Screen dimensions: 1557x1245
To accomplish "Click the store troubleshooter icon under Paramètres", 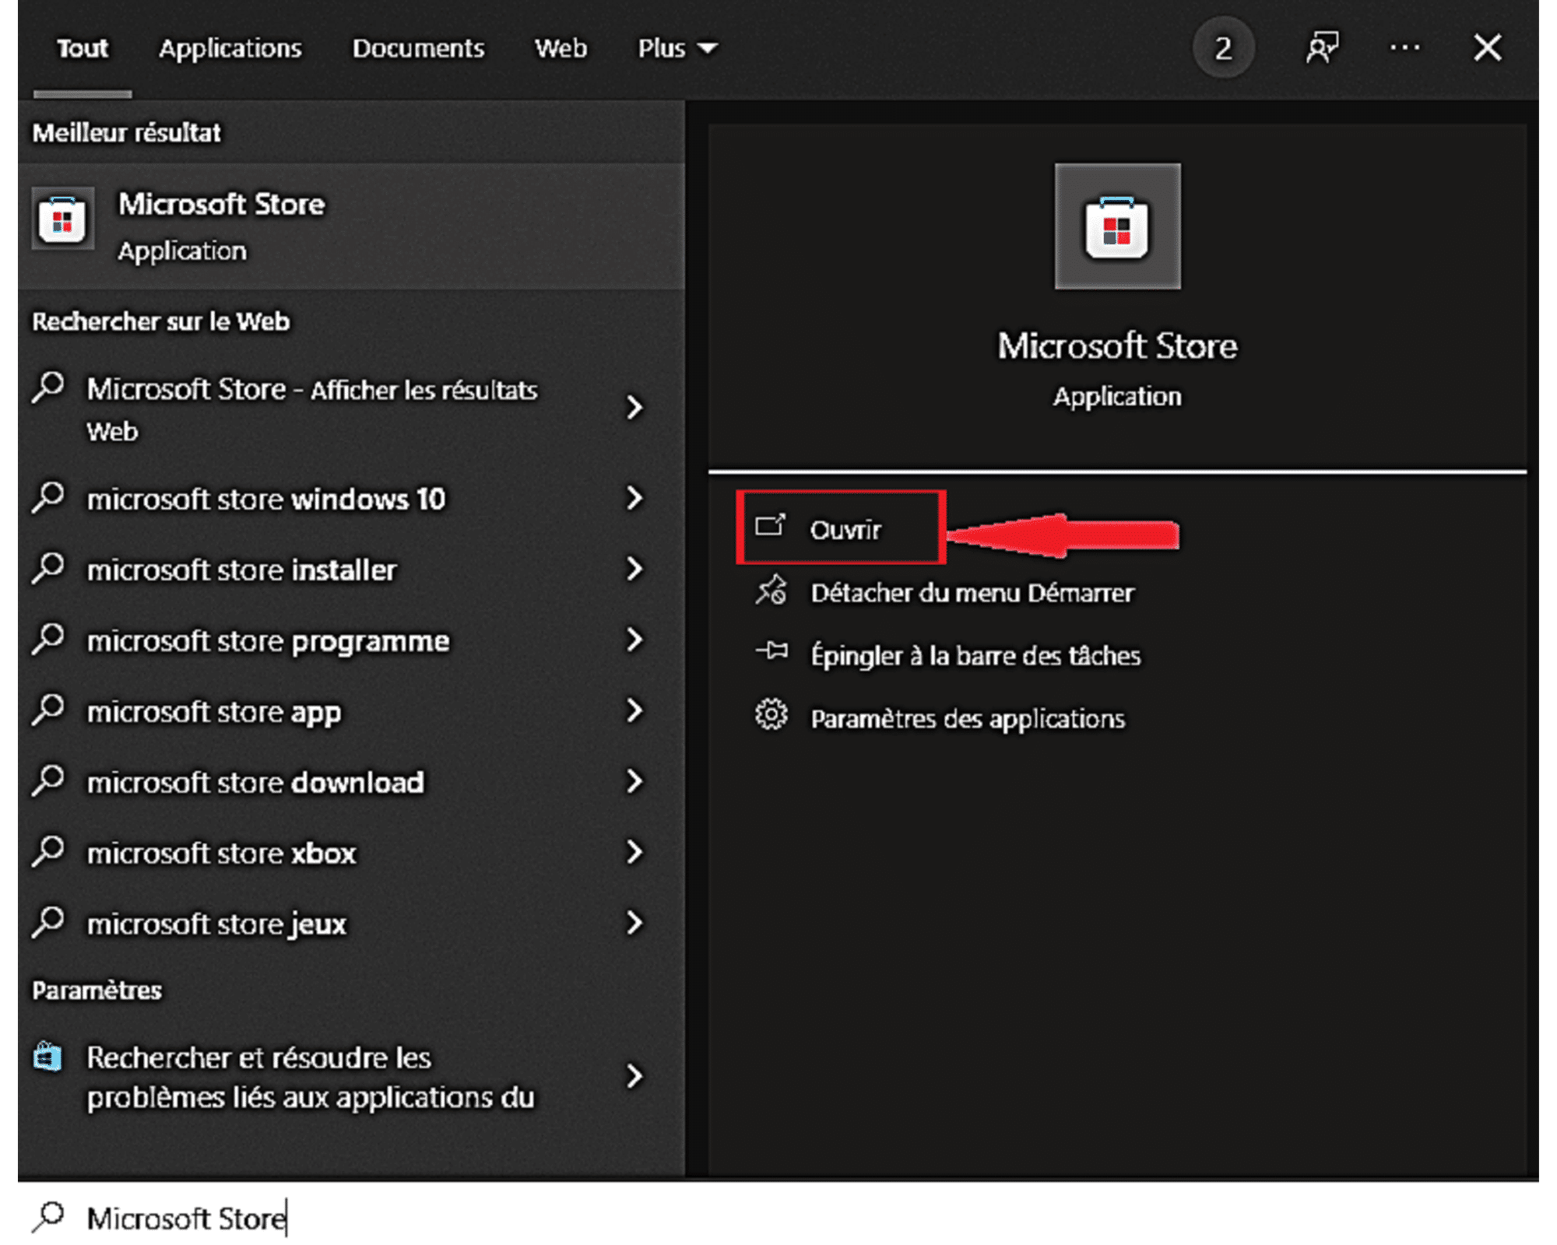I will (47, 1056).
